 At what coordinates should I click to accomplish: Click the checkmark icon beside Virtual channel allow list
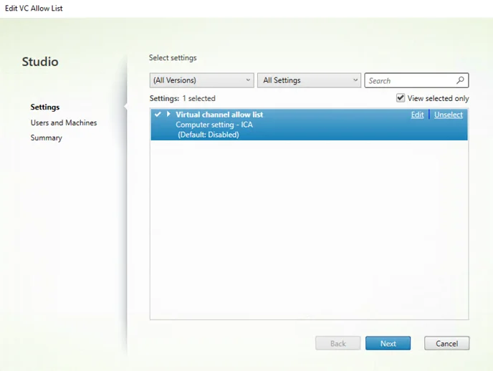pos(157,115)
